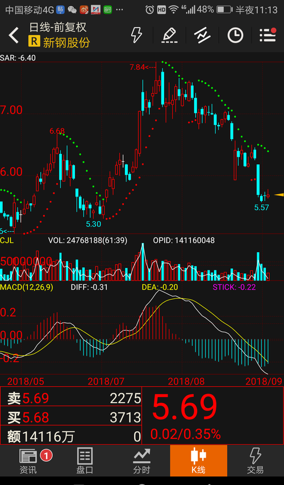
Task: Tap the sell volume 2275
Action: click(x=126, y=399)
